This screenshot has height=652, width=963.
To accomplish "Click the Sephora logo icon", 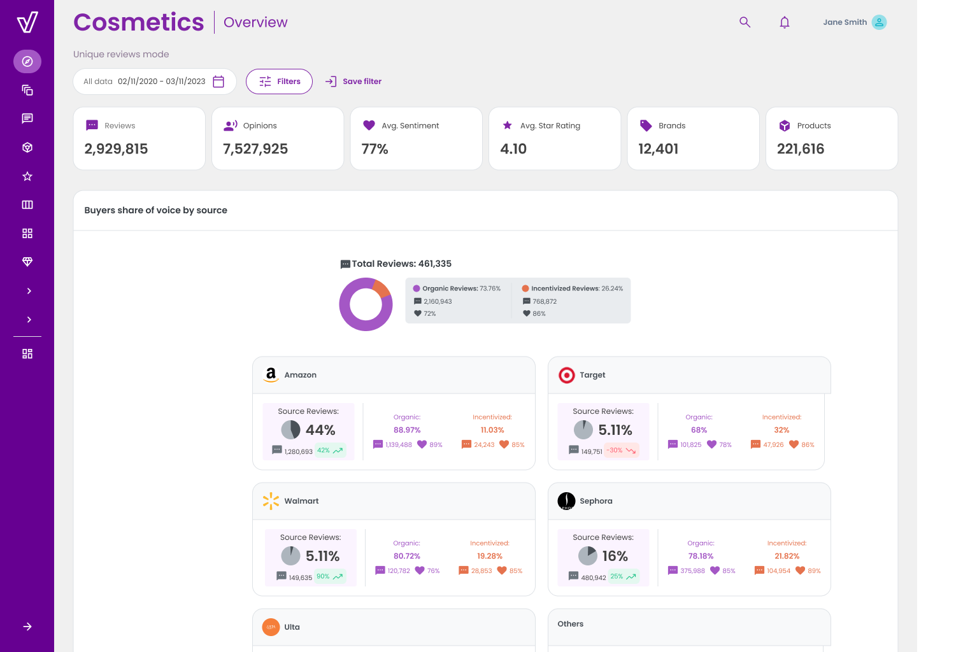I will (567, 501).
